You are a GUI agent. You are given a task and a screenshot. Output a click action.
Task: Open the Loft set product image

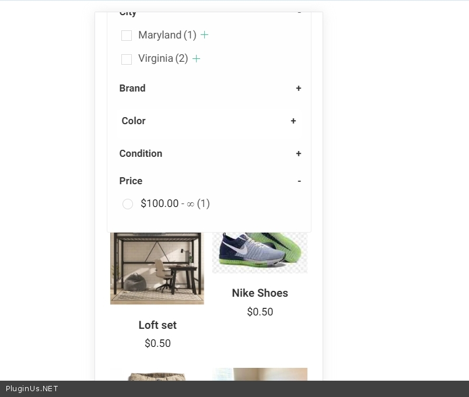click(x=157, y=268)
